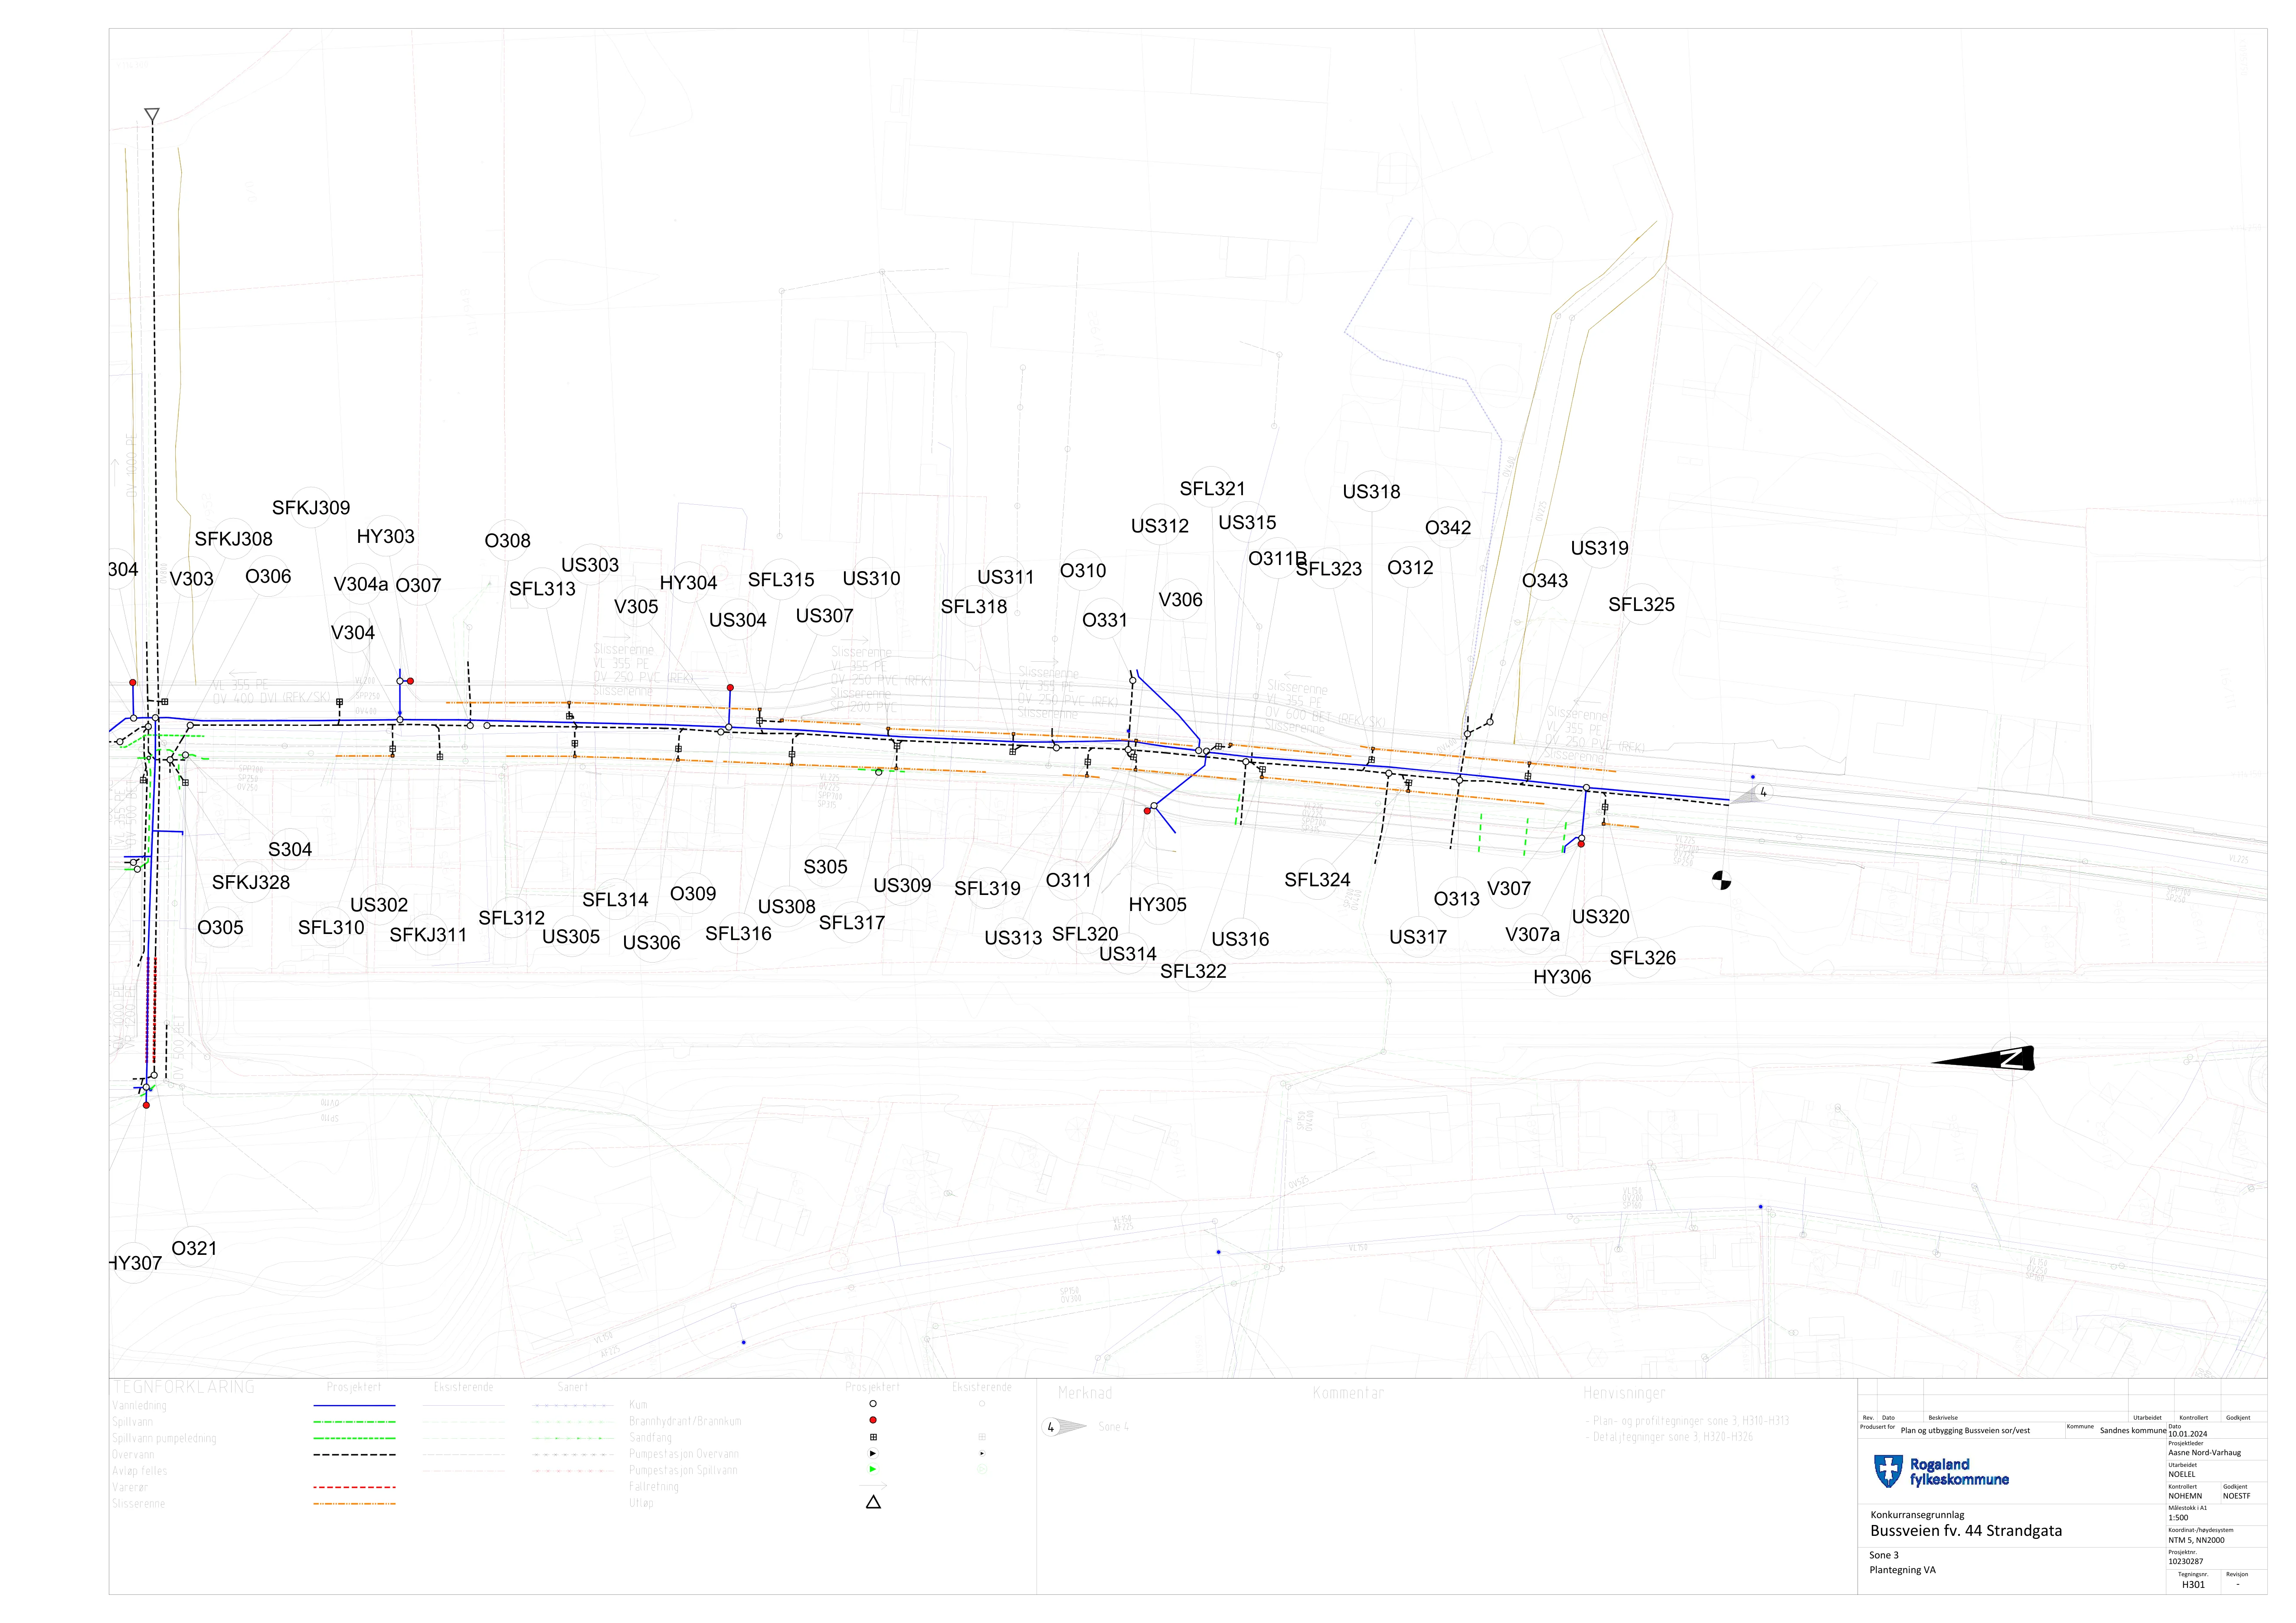Select the label SFL314
Image resolution: width=2296 pixels, height=1623 pixels.
[x=615, y=900]
